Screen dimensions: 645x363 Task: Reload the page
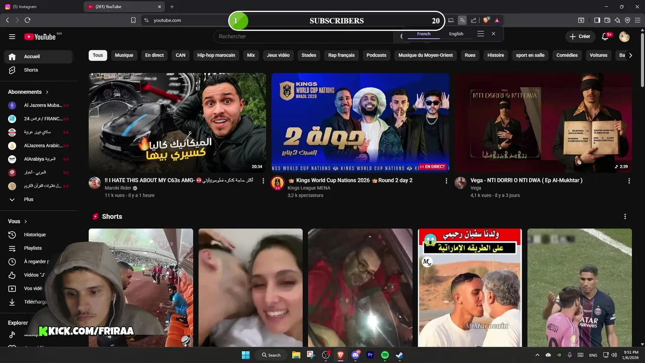(x=27, y=20)
